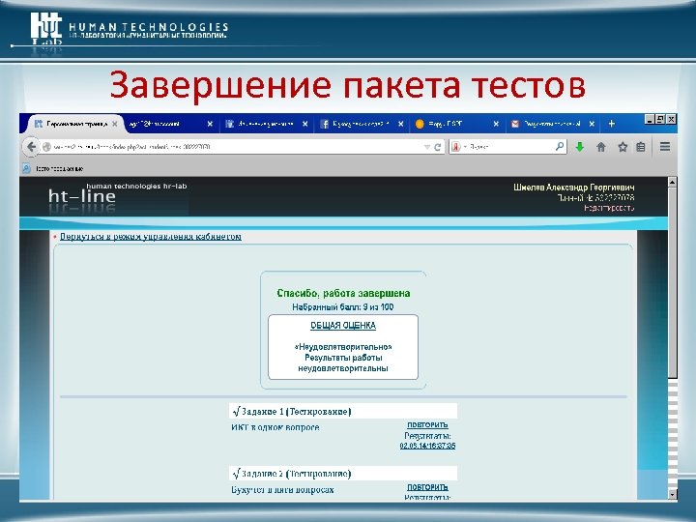696x522 pixels.
Task: Click the 'Редактировать' link under the user name
Action: 609,208
